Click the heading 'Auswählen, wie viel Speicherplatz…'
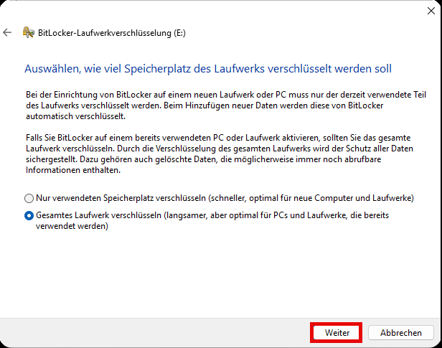The image size is (442, 348). tap(208, 69)
